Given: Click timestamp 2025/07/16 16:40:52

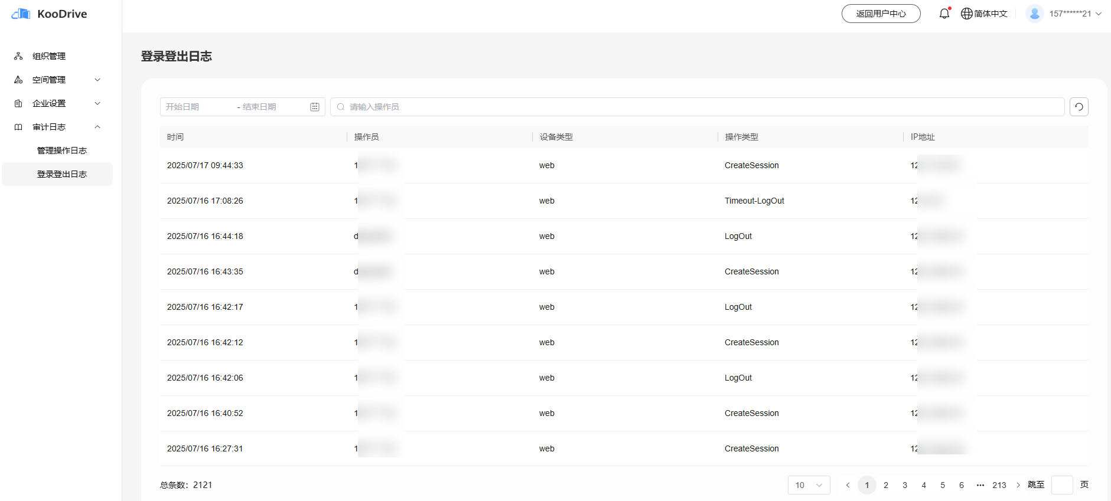Looking at the screenshot, I should click(205, 413).
